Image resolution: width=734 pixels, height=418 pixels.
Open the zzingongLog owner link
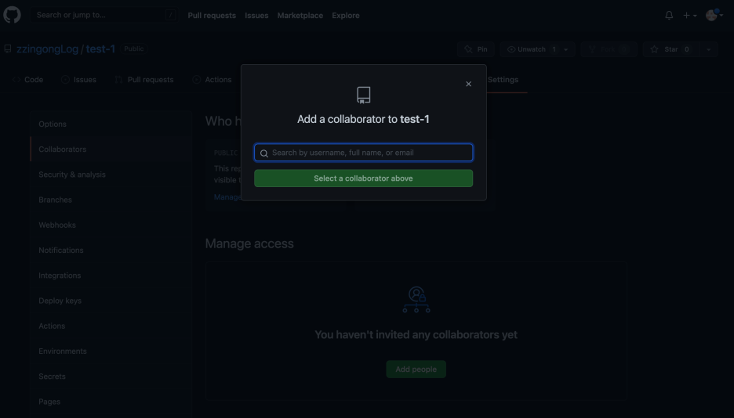coord(47,49)
